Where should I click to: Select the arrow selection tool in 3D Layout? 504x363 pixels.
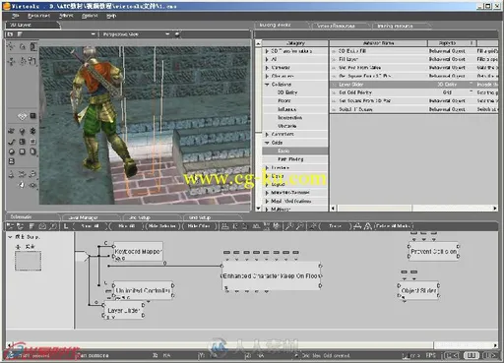pyautogui.click(x=11, y=47)
